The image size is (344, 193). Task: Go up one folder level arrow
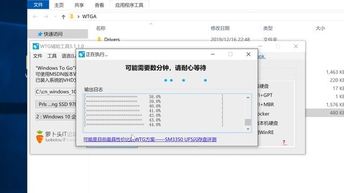coord(63,17)
